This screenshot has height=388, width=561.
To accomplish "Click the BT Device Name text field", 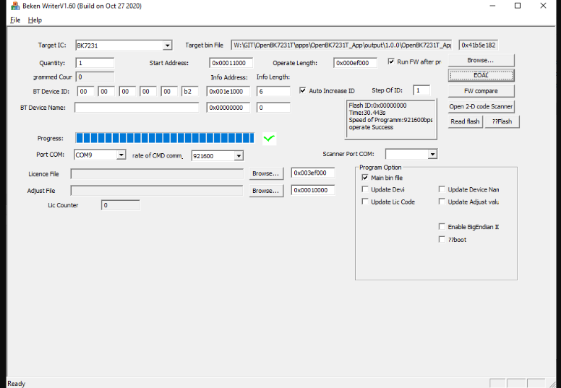I will [137, 108].
